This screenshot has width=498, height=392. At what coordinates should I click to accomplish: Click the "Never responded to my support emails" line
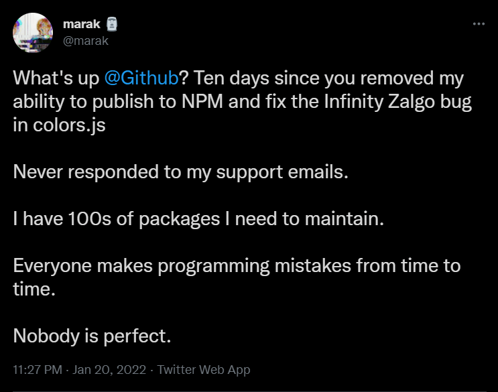tap(181, 172)
